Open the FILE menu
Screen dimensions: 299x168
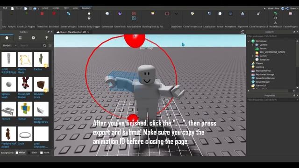[x=5, y=8]
